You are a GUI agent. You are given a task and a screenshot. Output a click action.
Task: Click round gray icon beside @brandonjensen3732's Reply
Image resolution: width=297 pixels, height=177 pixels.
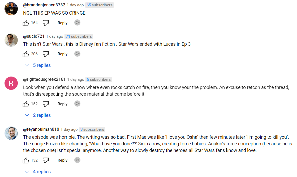click(x=77, y=23)
